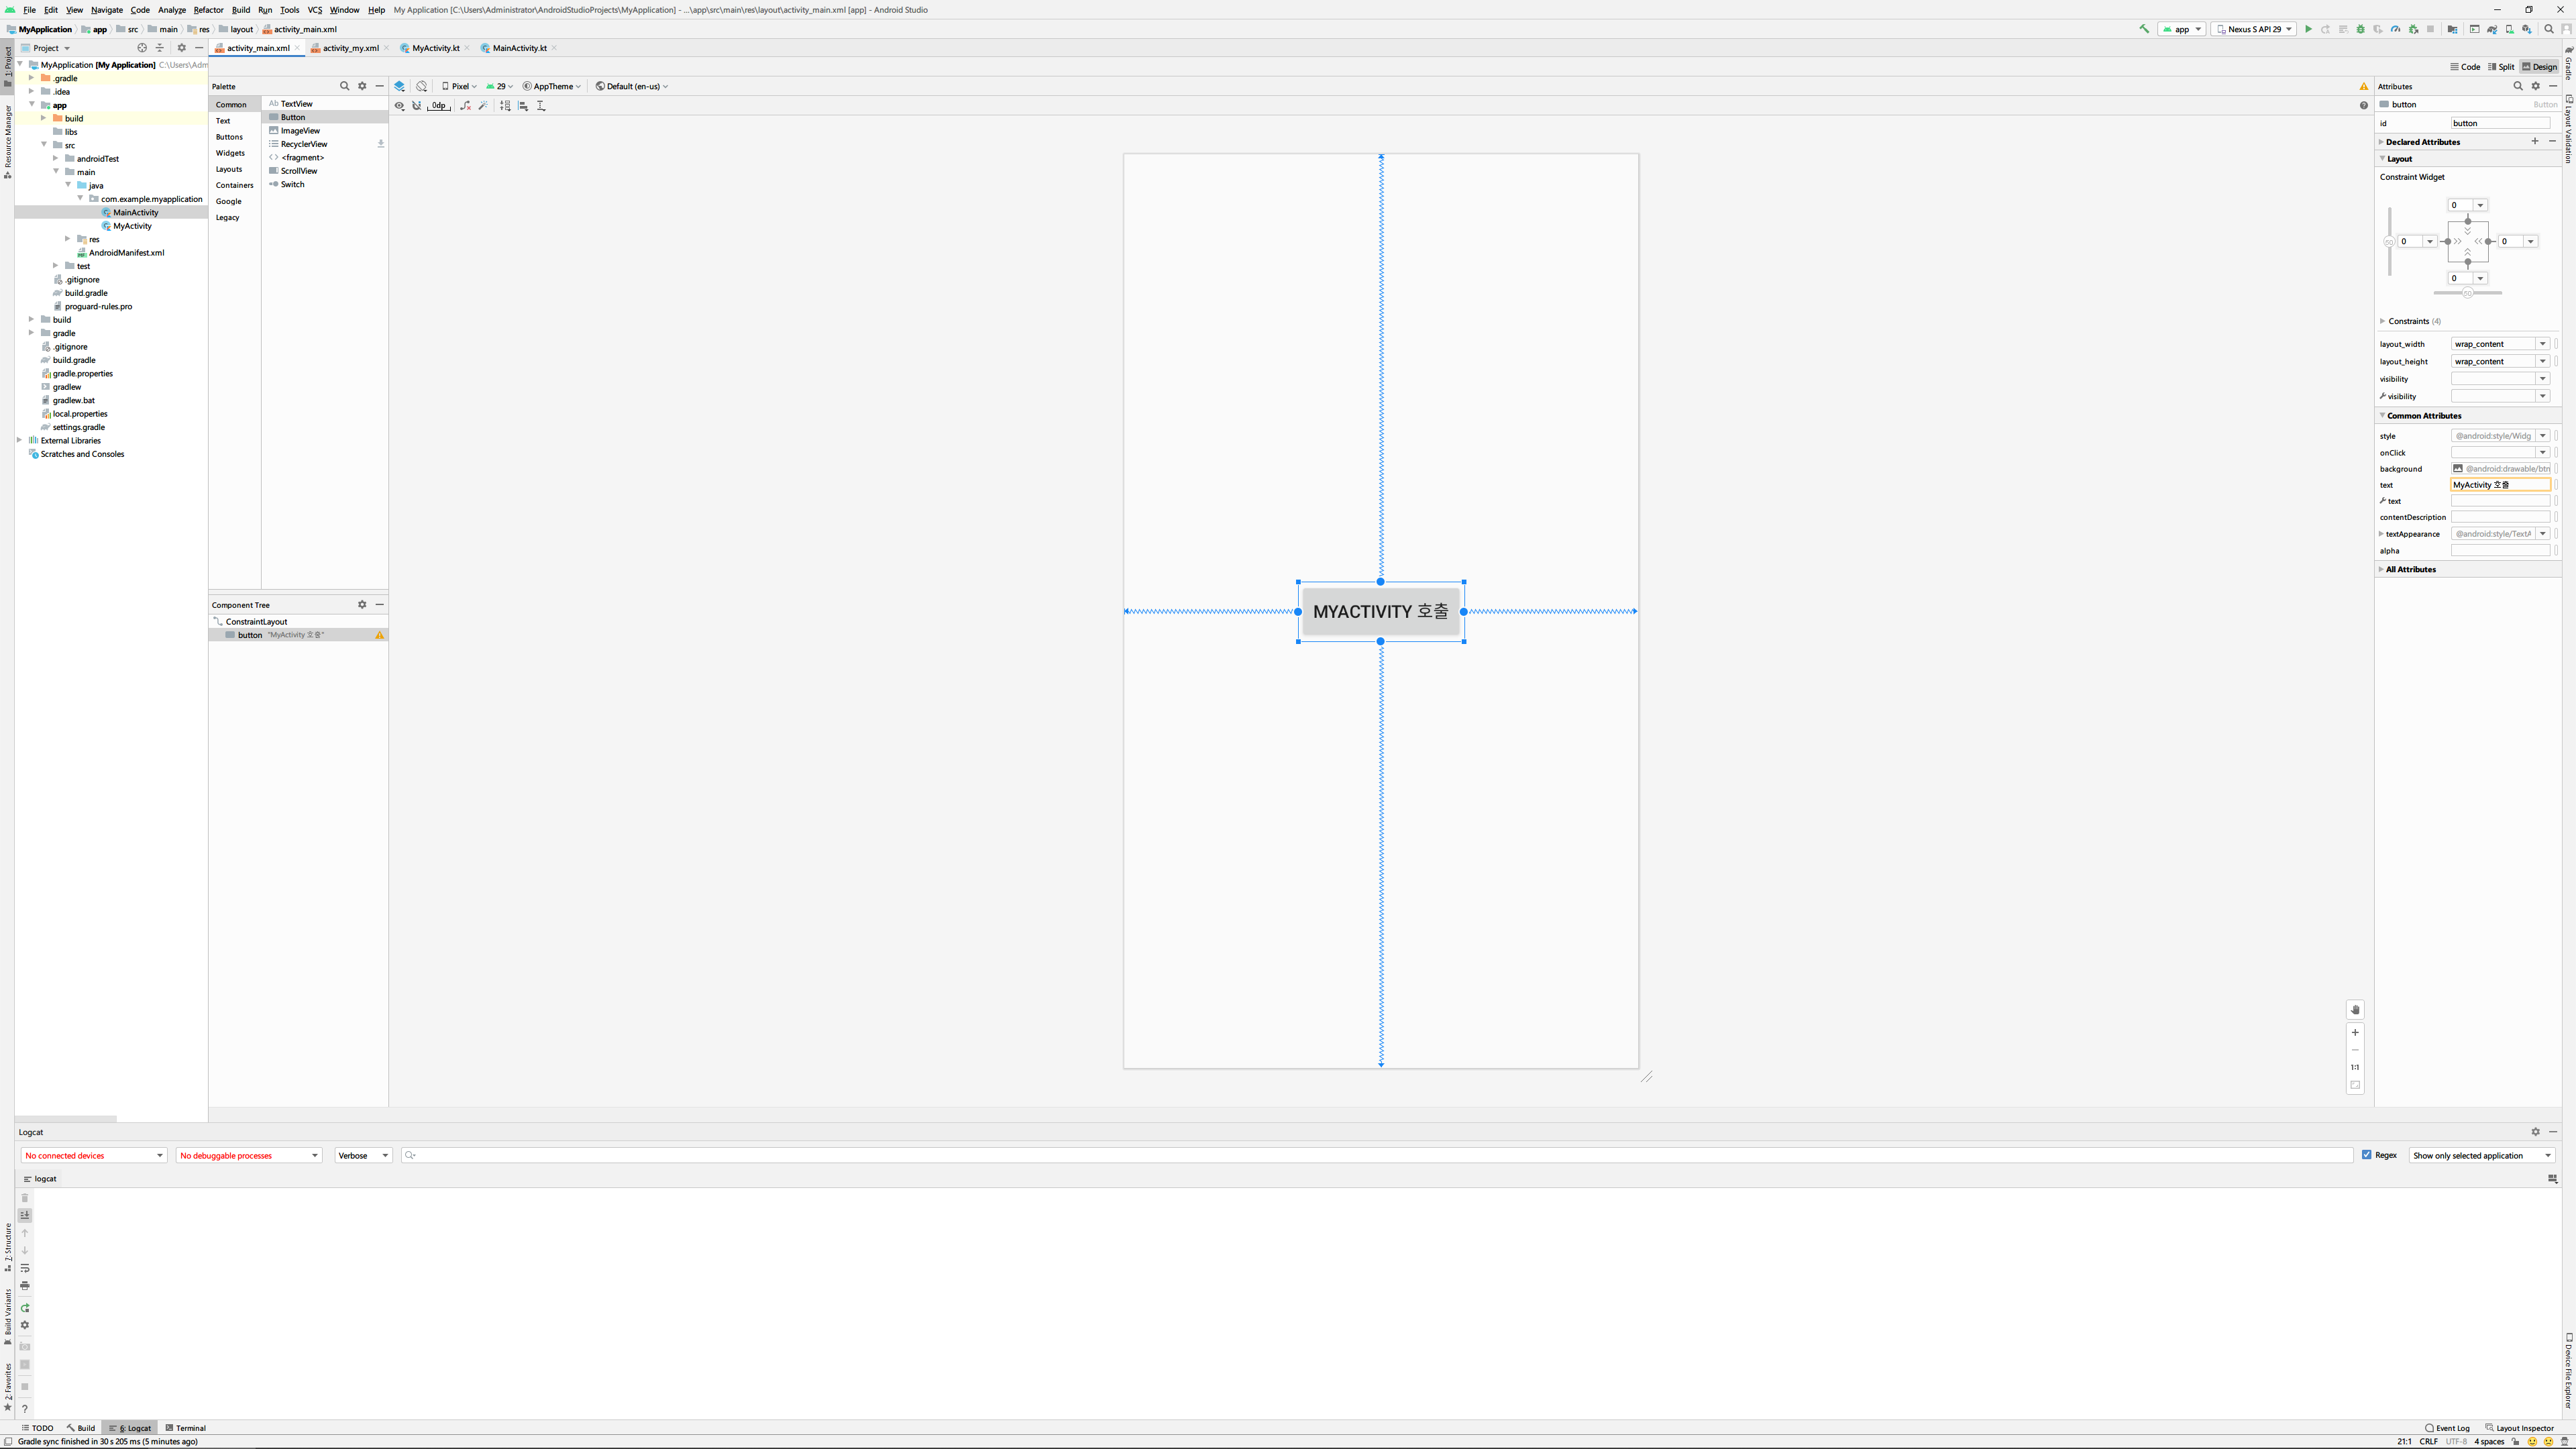This screenshot has width=2576, height=1449.
Task: Click the hammer Make Project icon
Action: pos(2144,29)
